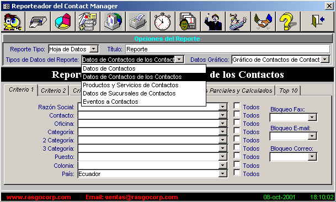Expand the Colonia dropdown arrow
This screenshot has height=202, width=336.
223,166
